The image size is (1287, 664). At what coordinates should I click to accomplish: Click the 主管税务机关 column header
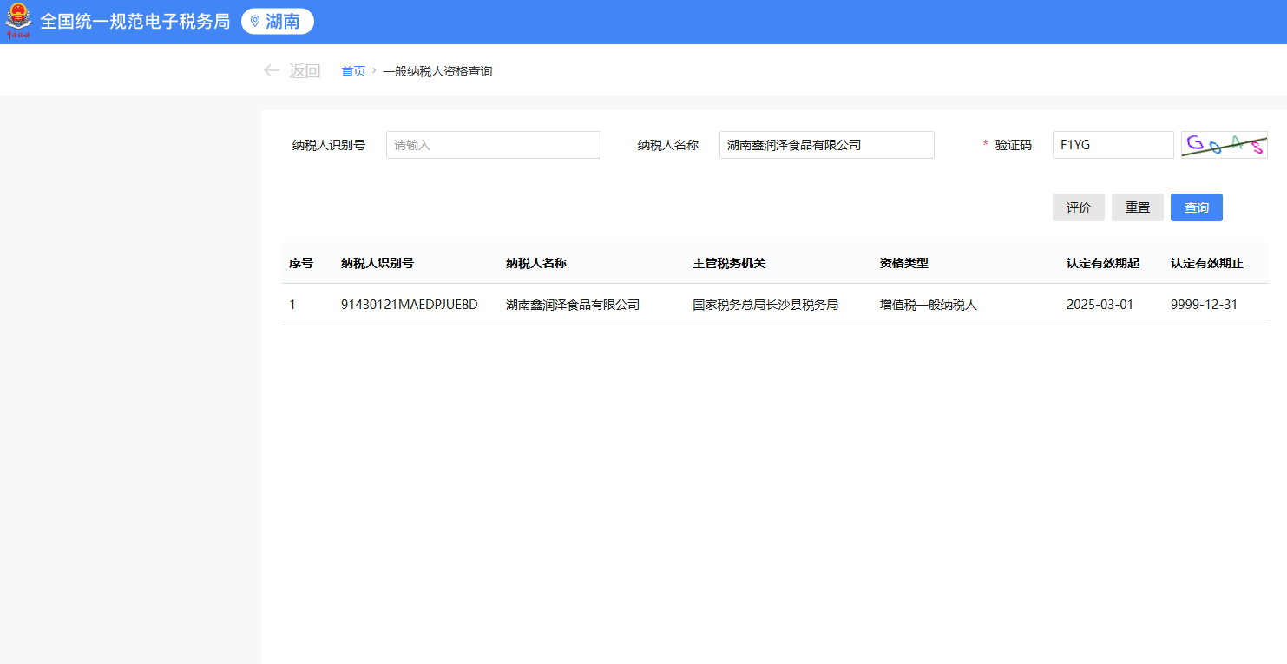pyautogui.click(x=729, y=263)
